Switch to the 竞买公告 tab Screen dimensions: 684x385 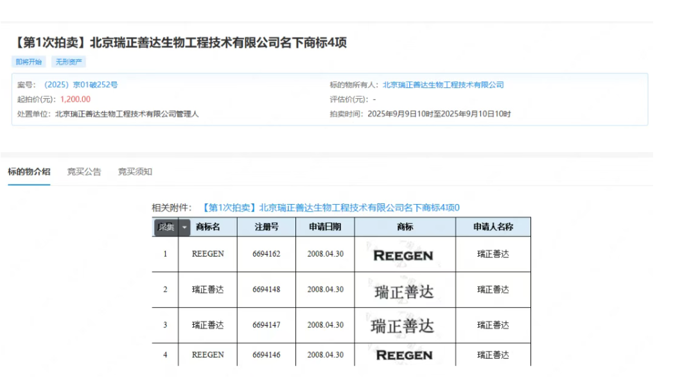point(83,172)
